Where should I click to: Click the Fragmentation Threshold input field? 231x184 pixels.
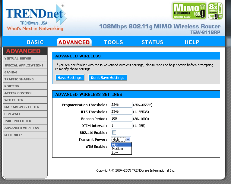(122, 105)
